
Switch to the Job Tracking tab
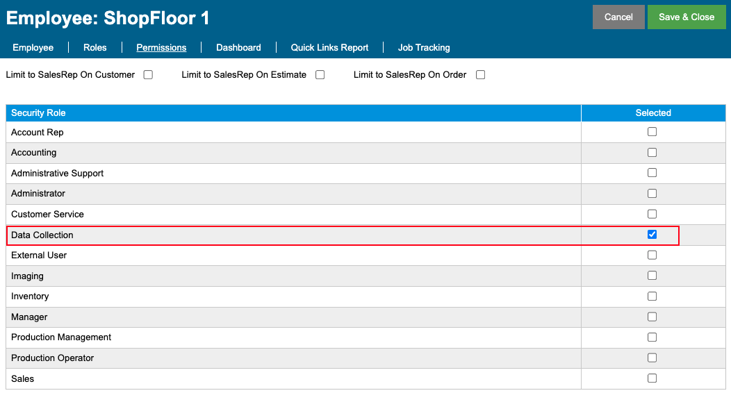coord(424,47)
